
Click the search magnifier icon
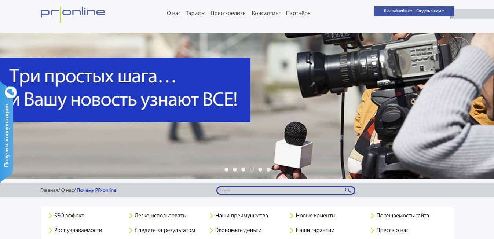point(348,190)
